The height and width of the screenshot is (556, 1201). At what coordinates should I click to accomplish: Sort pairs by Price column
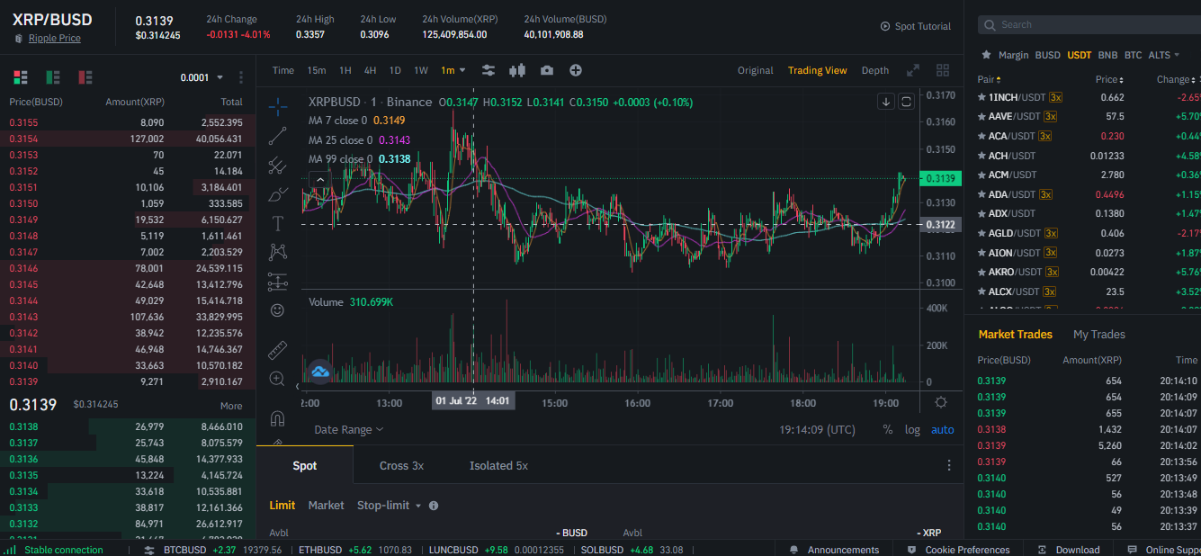click(1109, 79)
